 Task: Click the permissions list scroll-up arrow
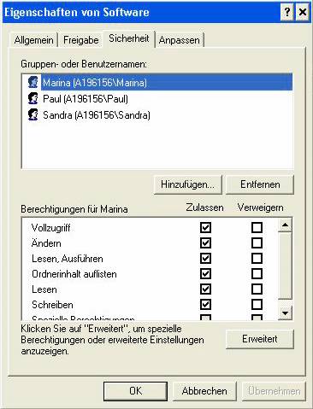(x=285, y=225)
